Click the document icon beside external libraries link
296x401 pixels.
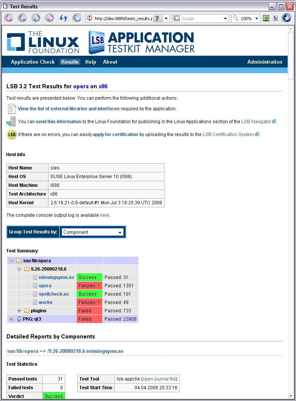[x=11, y=109]
